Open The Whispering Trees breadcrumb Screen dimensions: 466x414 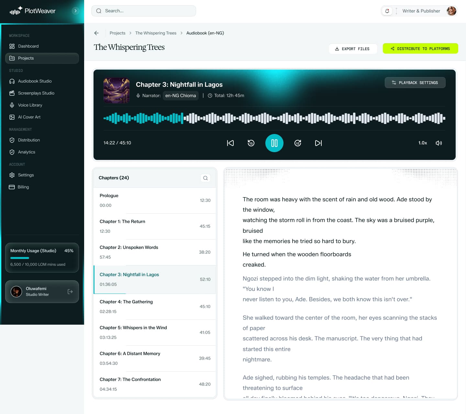(156, 33)
